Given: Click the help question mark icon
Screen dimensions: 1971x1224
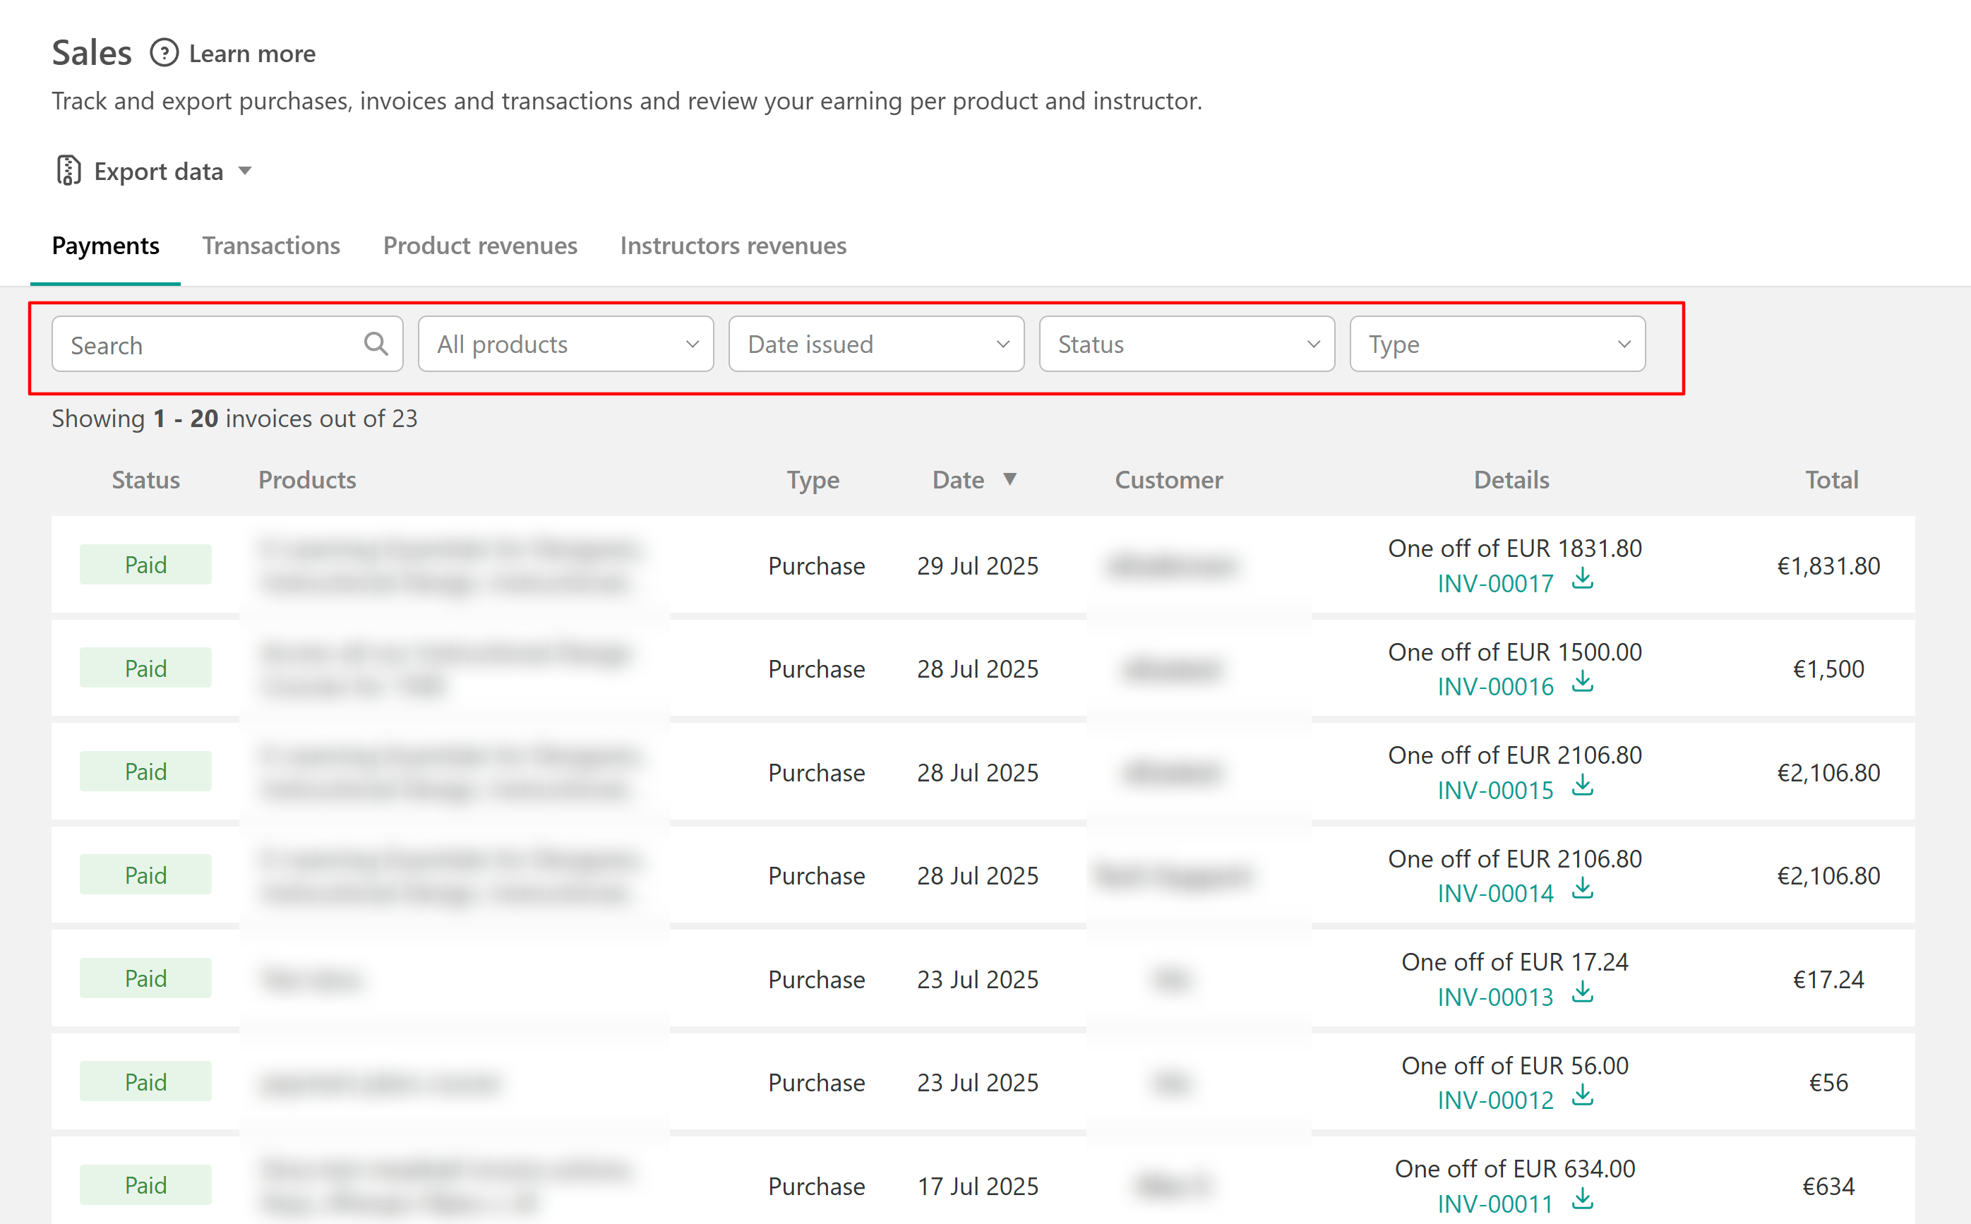Looking at the screenshot, I should [164, 54].
